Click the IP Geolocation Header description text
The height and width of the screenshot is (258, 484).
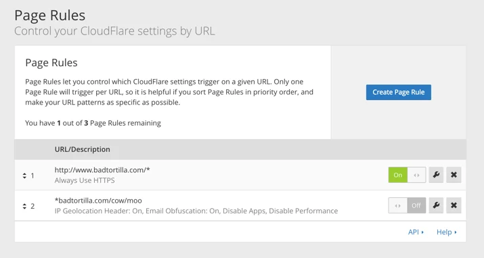tap(196, 211)
